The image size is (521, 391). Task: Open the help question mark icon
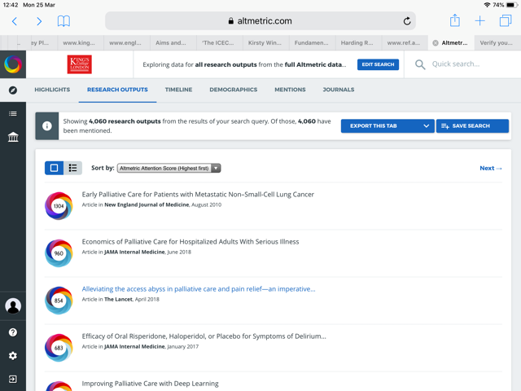[x=13, y=332]
